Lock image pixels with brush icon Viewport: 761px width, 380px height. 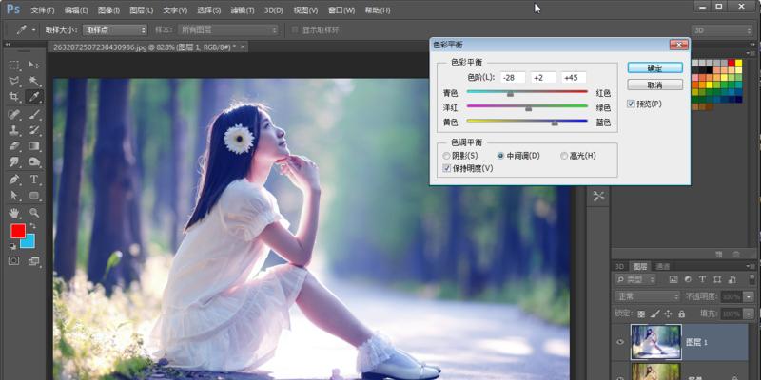pos(654,313)
